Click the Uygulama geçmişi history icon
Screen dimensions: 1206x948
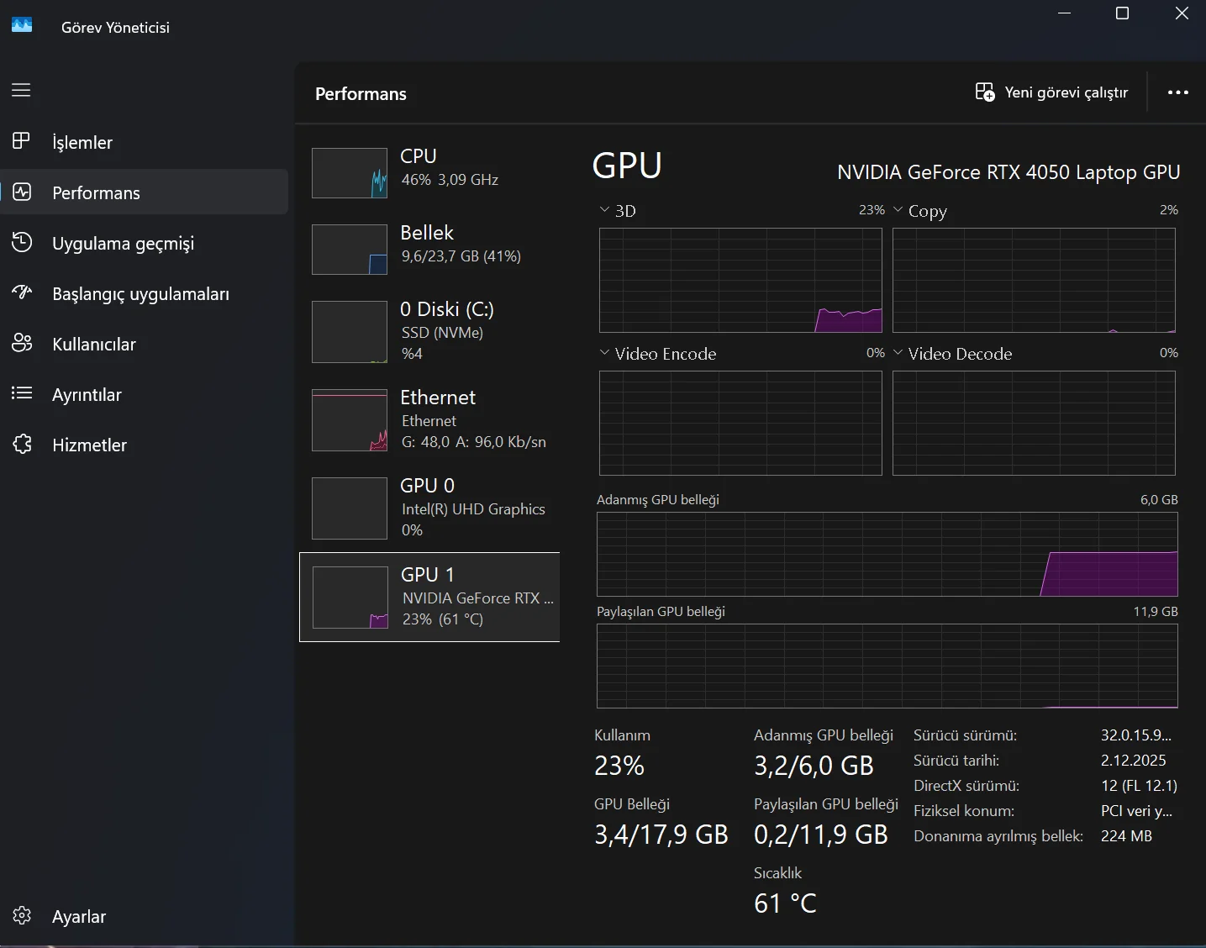pos(22,243)
